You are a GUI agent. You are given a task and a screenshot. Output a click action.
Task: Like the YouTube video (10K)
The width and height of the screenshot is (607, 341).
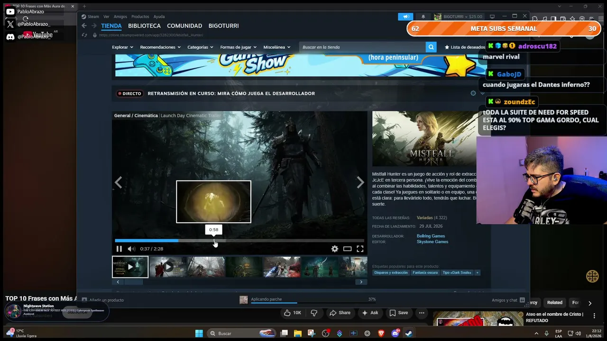coord(292,313)
